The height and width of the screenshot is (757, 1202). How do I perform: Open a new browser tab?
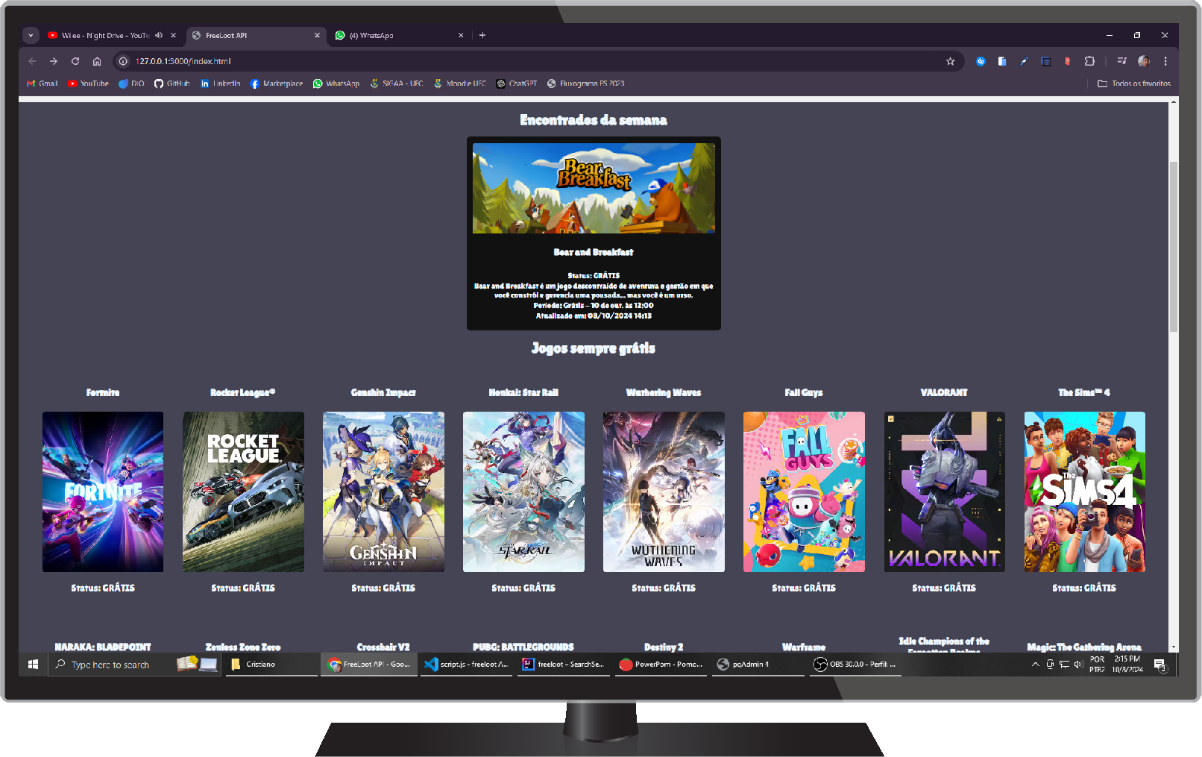482,35
